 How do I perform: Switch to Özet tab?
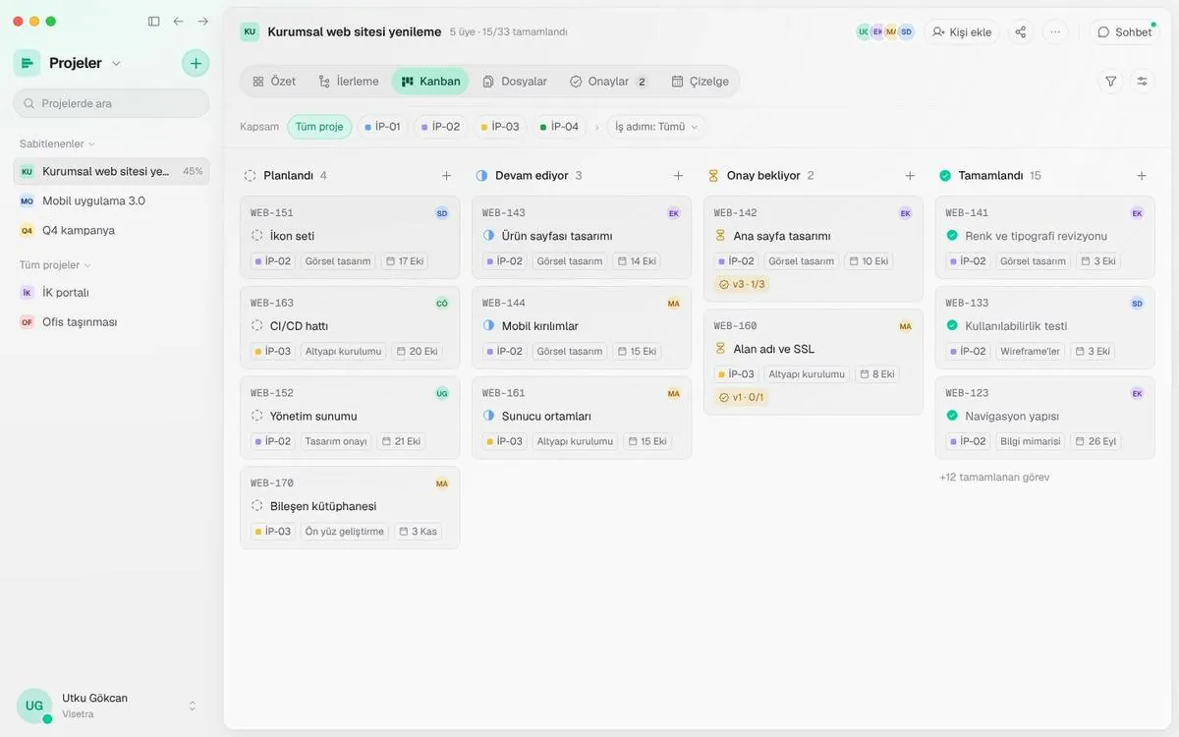pyautogui.click(x=273, y=82)
